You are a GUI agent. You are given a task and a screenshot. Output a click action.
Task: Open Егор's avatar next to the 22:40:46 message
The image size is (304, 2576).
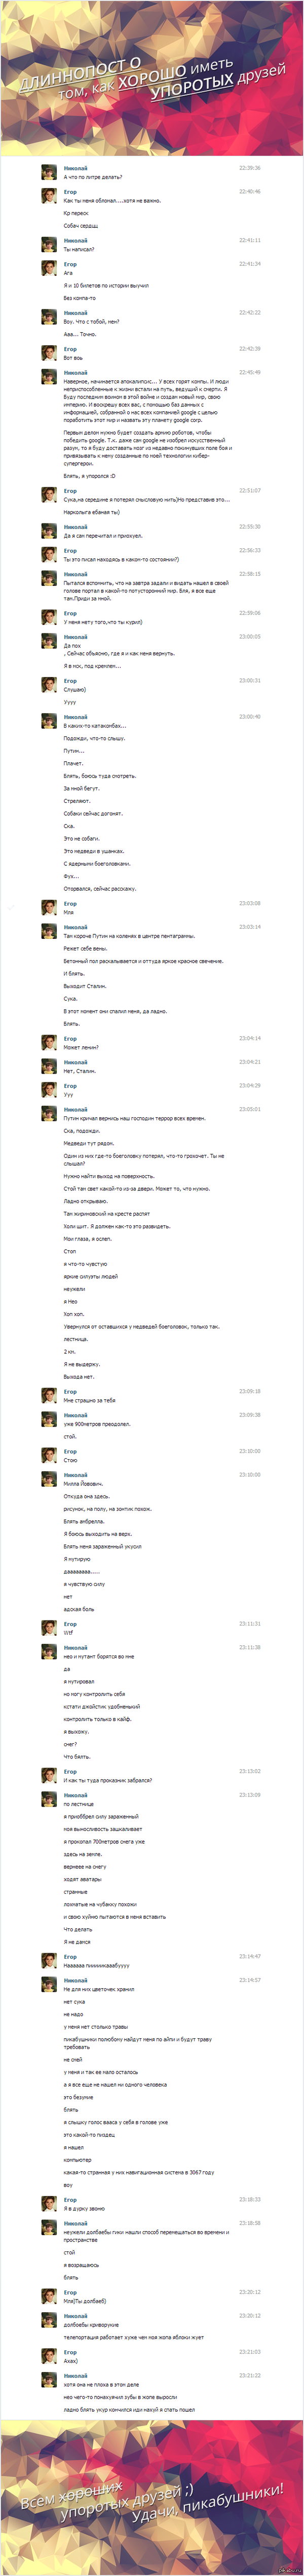pyautogui.click(x=49, y=196)
